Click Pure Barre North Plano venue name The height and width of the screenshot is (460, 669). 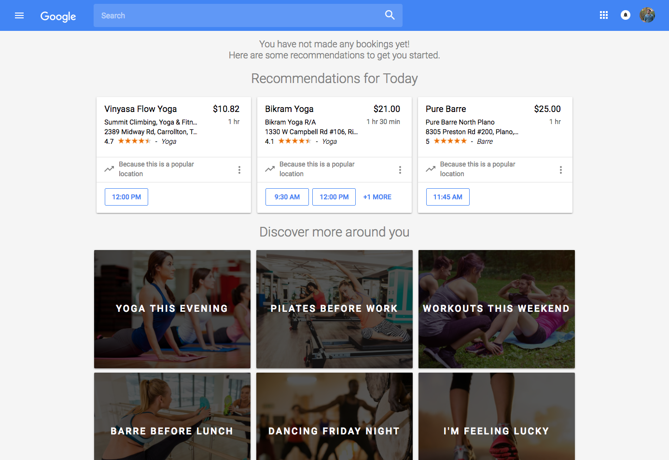point(460,122)
